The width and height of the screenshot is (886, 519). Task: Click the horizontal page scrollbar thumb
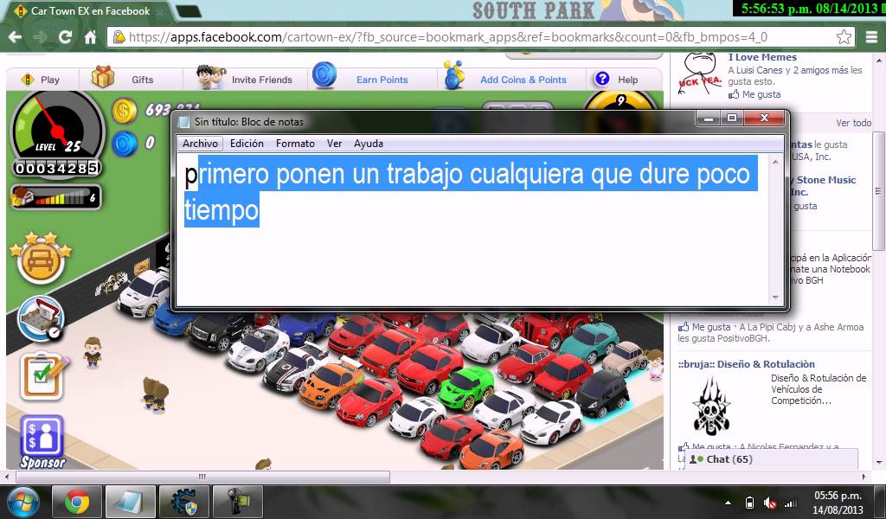(x=202, y=477)
